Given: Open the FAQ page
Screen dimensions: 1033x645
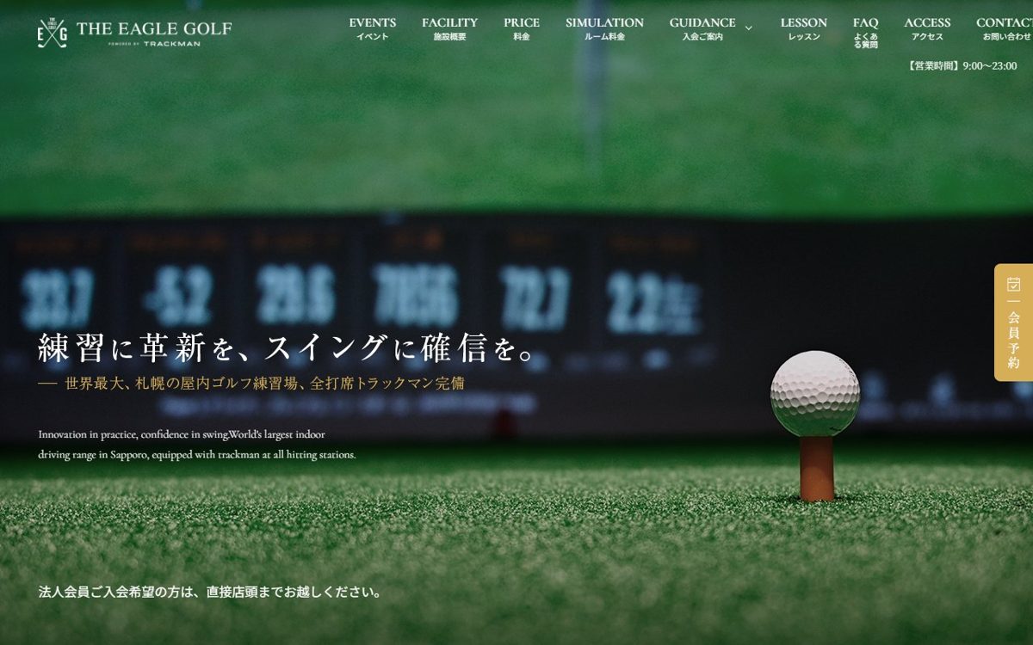Looking at the screenshot, I should click(x=866, y=33).
